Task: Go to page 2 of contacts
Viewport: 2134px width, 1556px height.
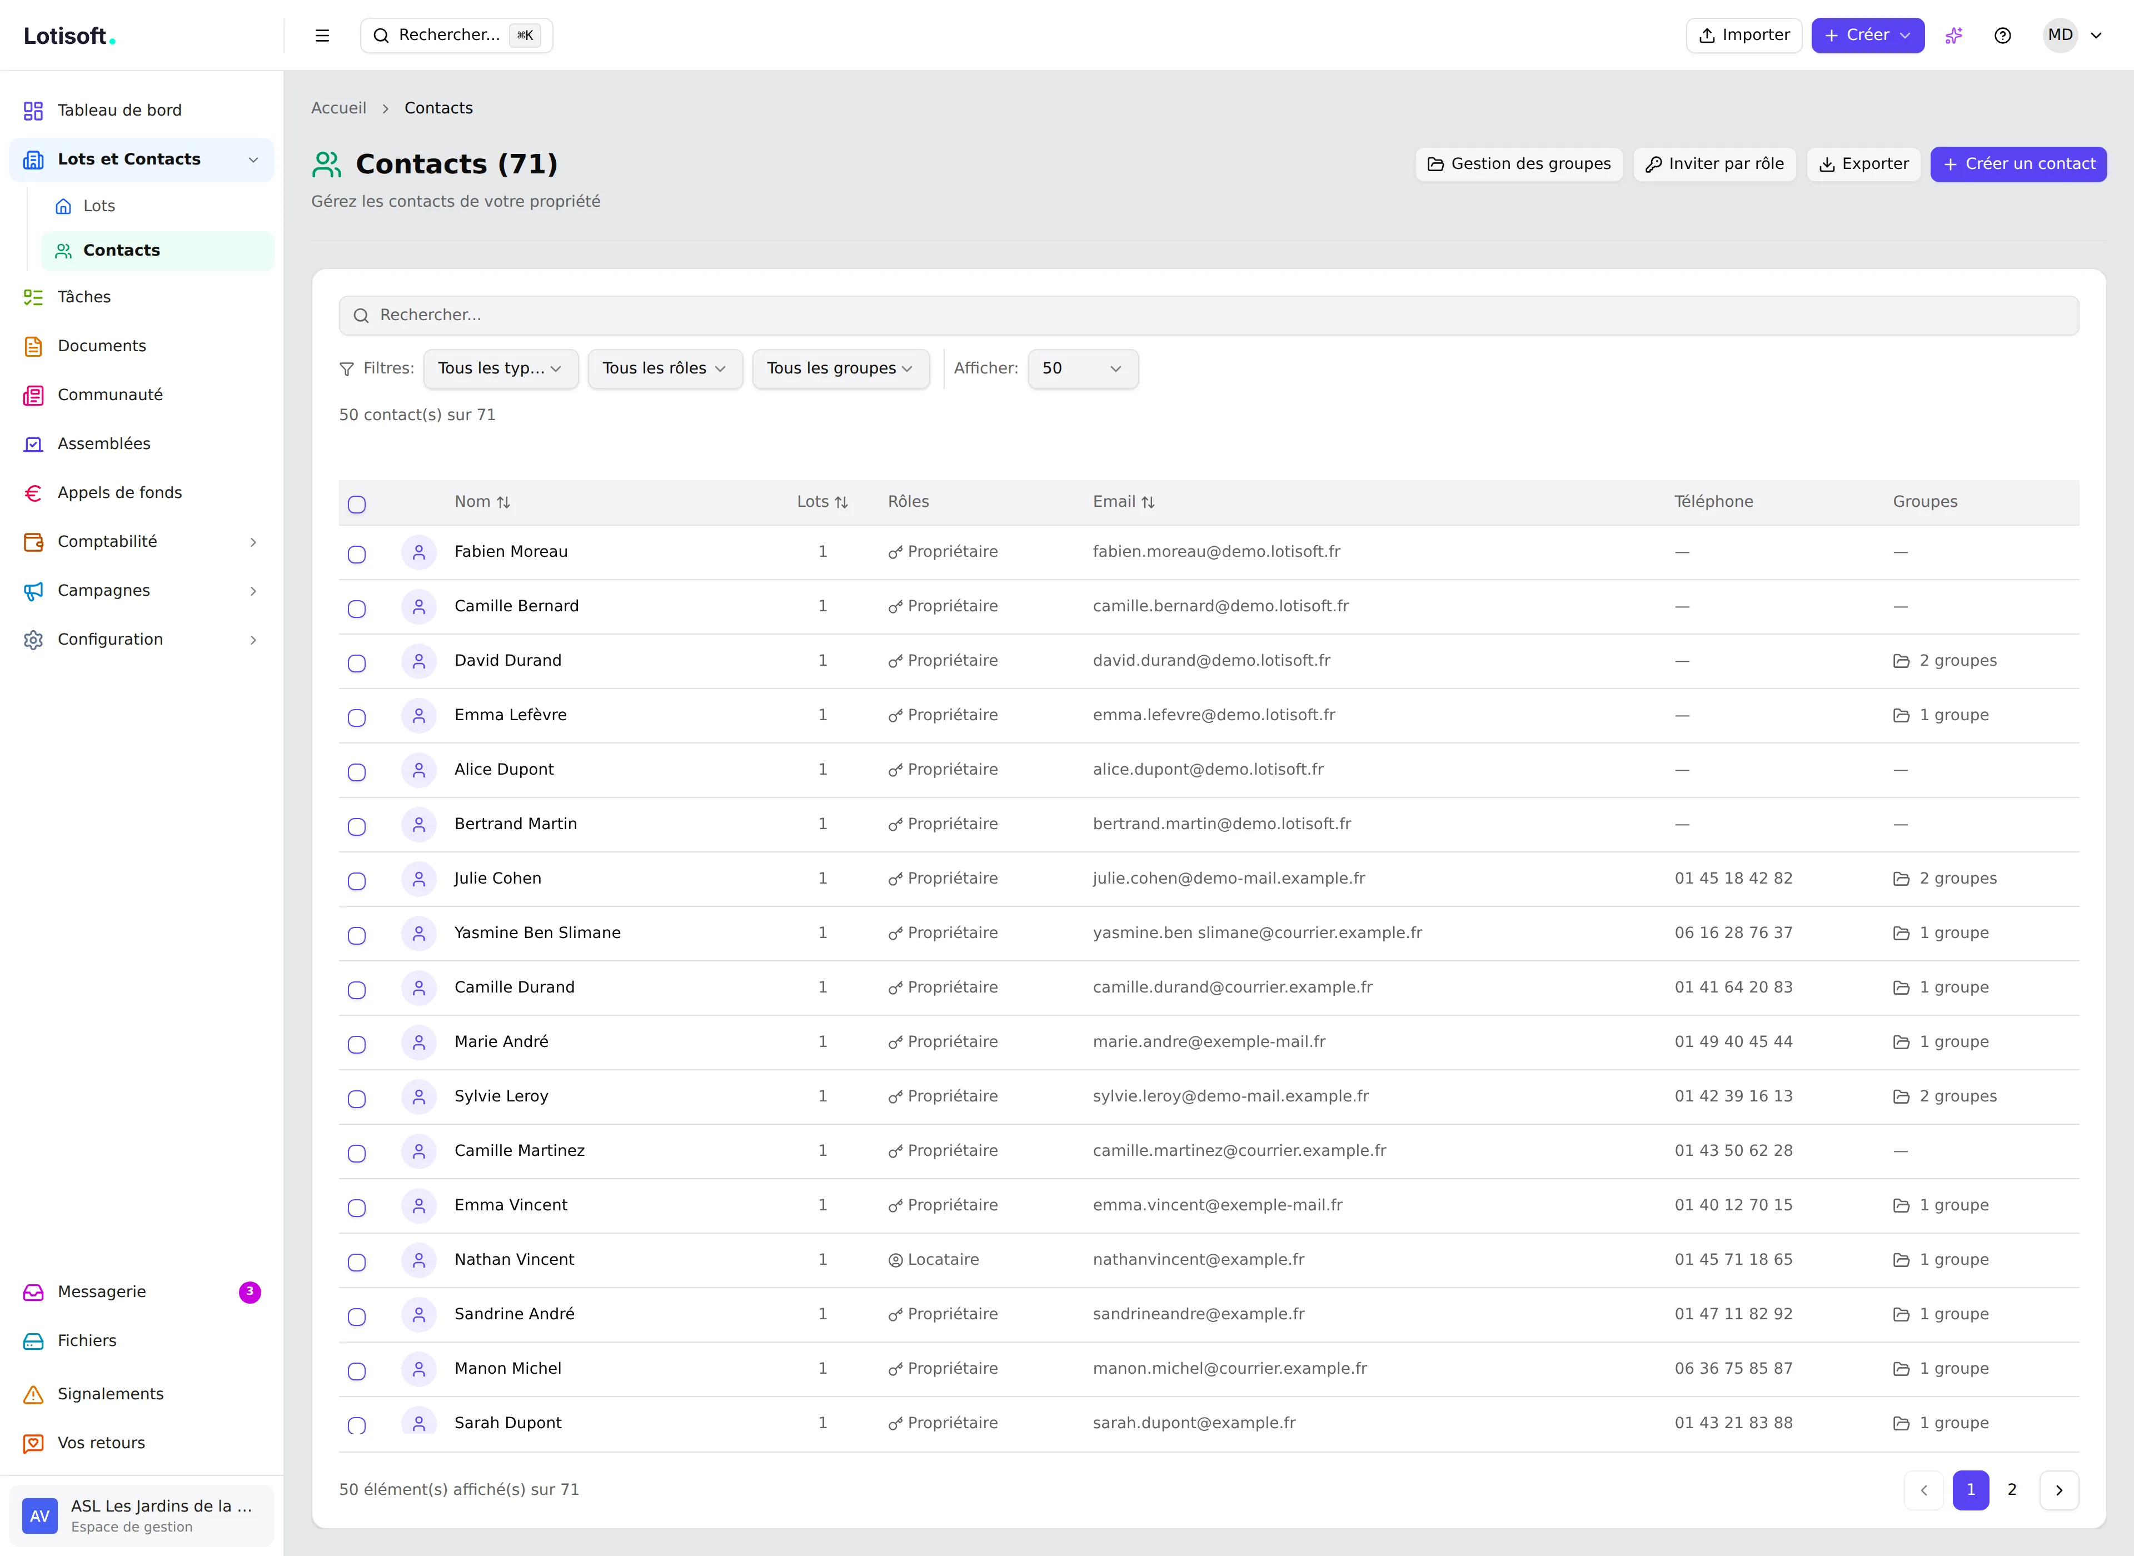Action: click(2012, 1490)
